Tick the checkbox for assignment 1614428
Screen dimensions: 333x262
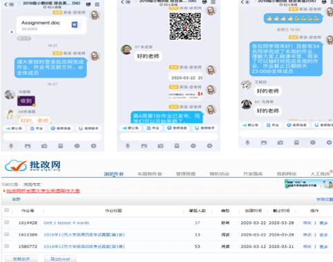(x=7, y=223)
